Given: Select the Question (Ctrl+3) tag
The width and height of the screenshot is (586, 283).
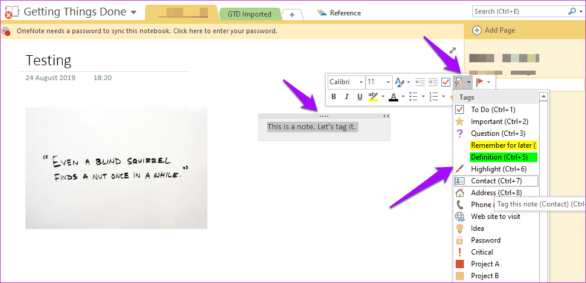Looking at the screenshot, I should (496, 133).
